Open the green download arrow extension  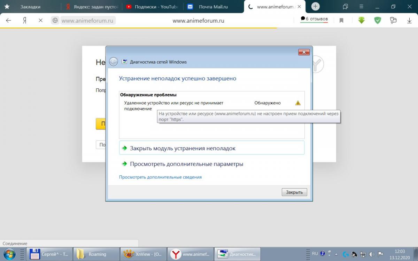pos(361,21)
